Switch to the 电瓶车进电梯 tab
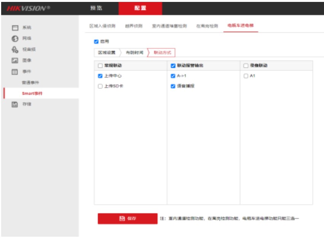 click(240, 26)
